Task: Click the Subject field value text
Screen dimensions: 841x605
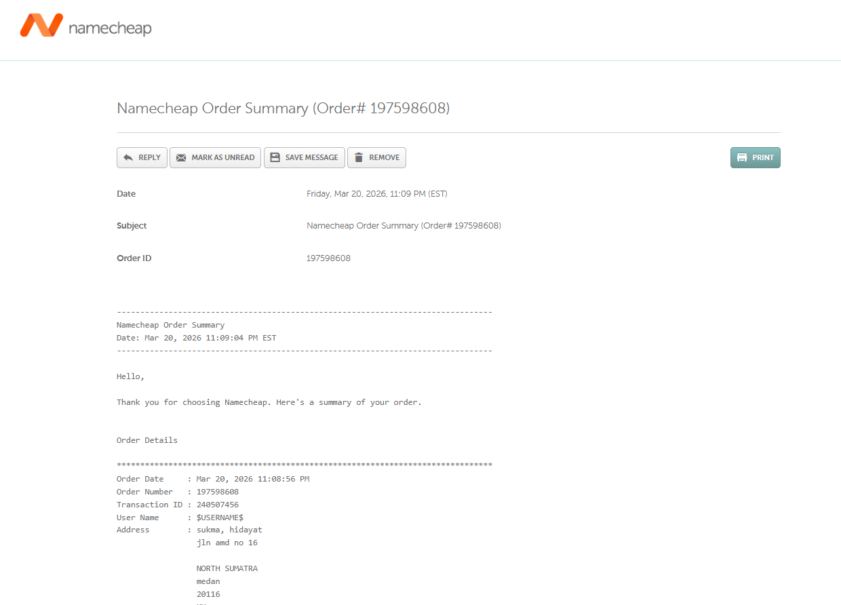Action: [x=404, y=226]
